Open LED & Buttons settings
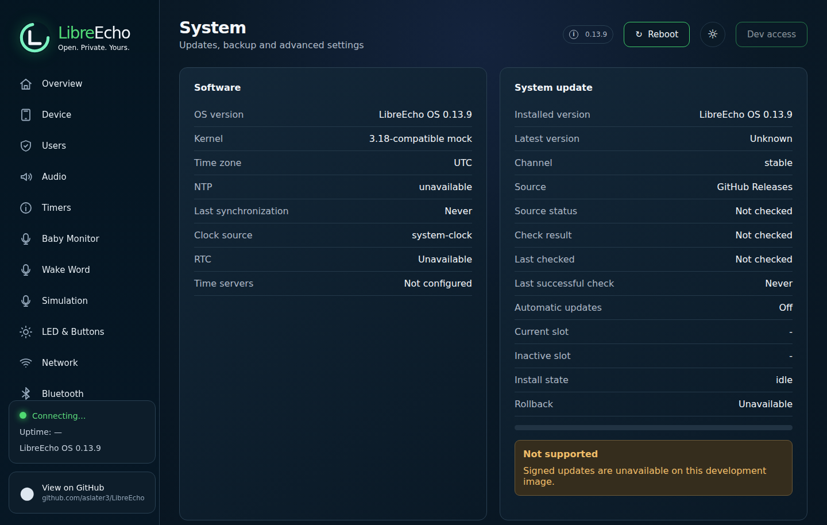 (x=79, y=332)
